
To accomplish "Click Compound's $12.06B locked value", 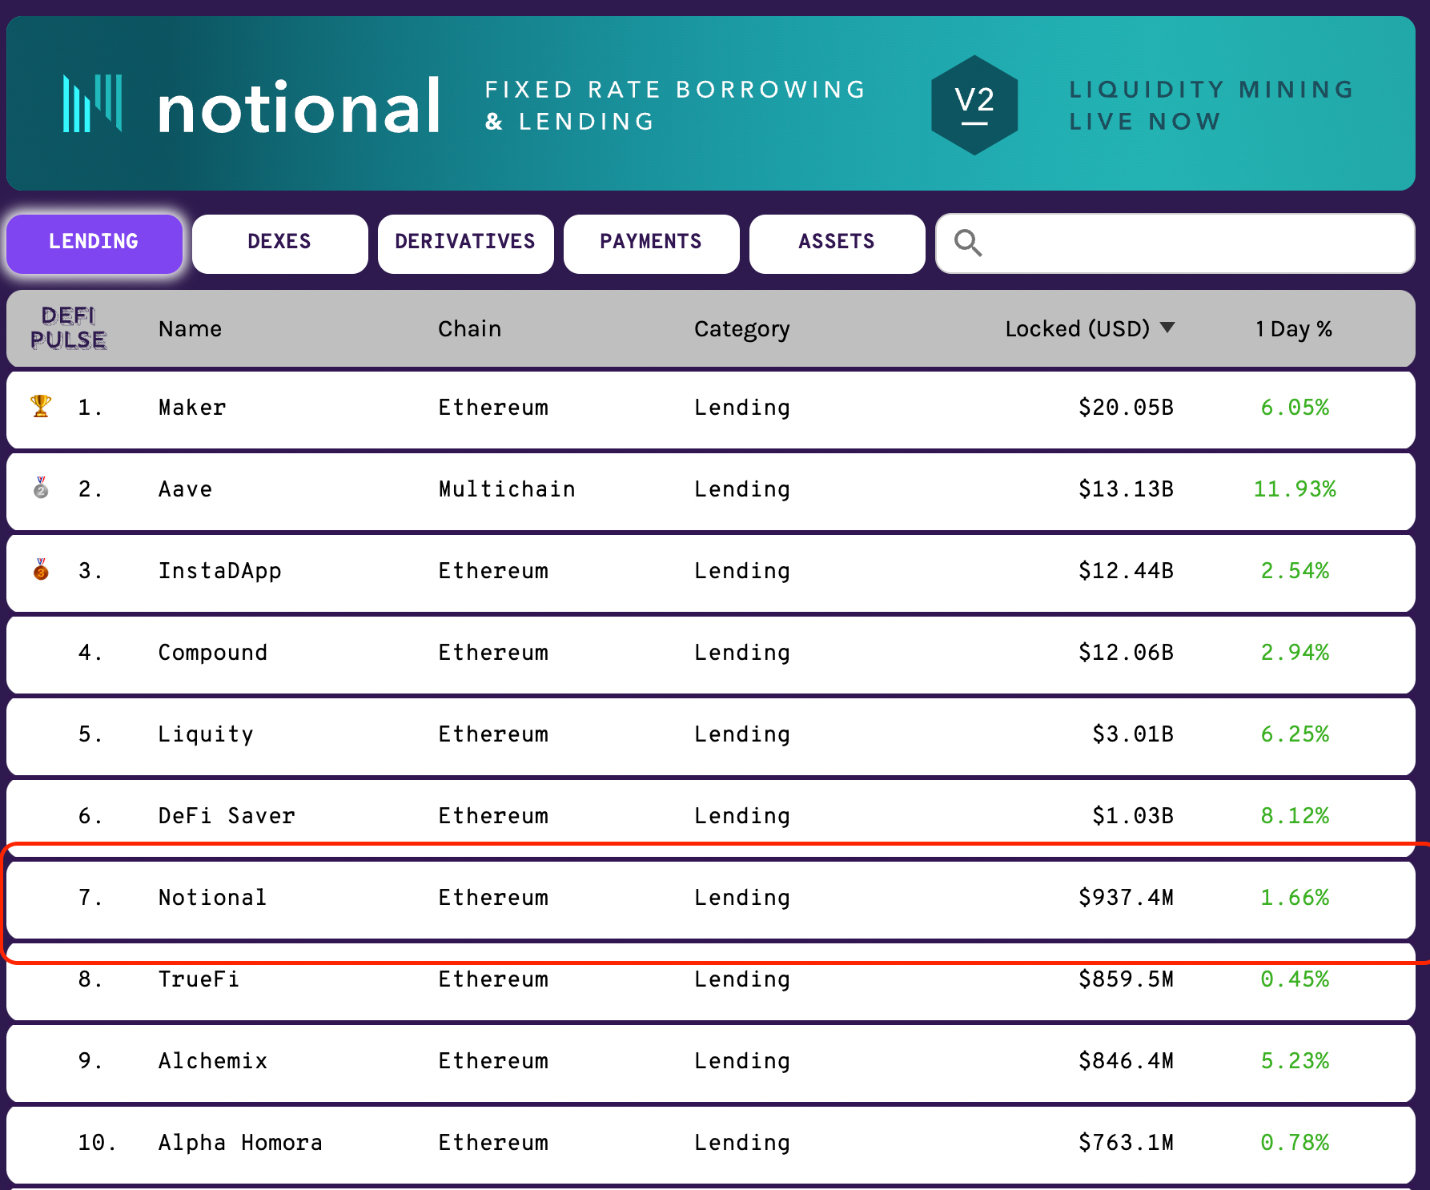I will 1126,653.
